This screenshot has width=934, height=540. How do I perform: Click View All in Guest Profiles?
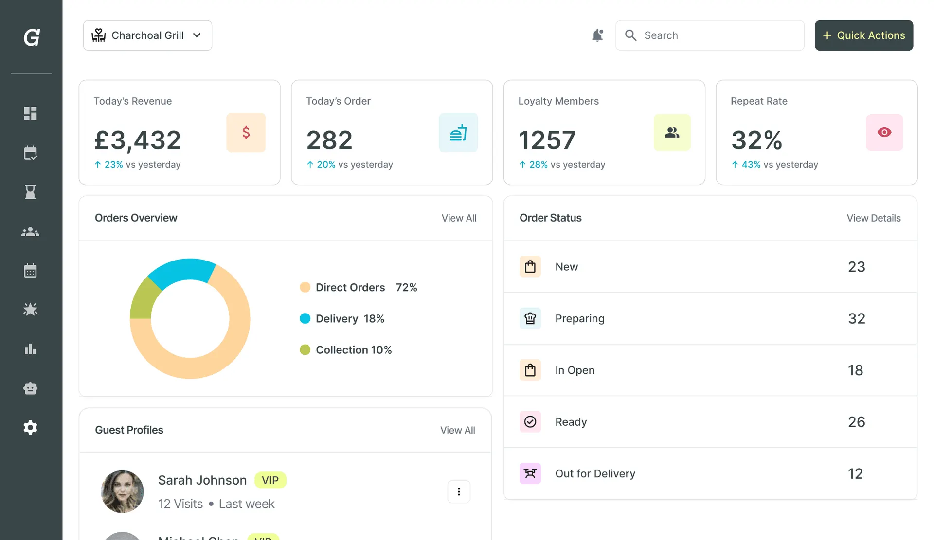[x=458, y=430]
